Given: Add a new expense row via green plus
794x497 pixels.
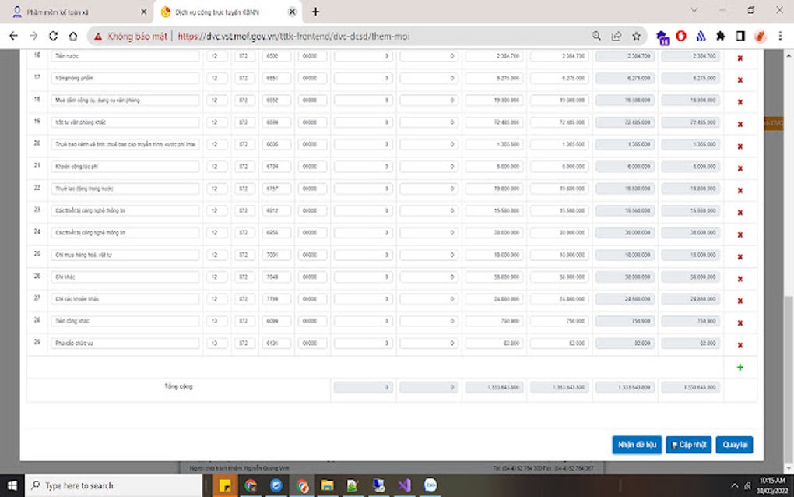Looking at the screenshot, I should point(740,365).
